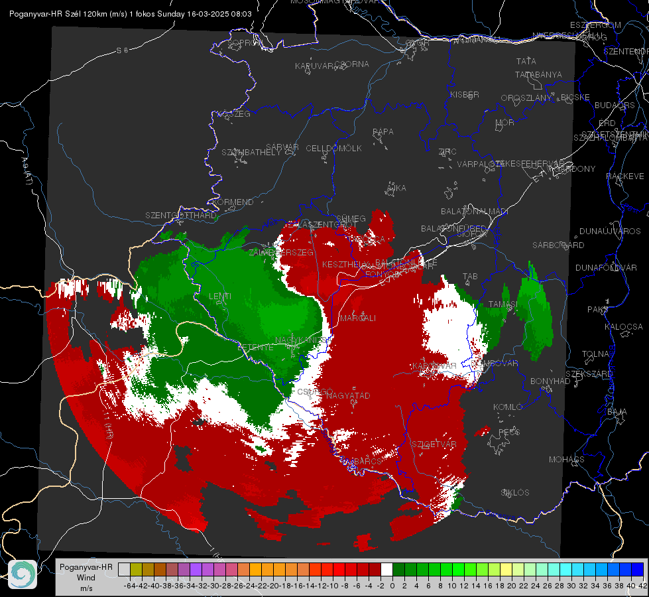Click the BARCS label
This screenshot has height=597, width=649.
coord(367,461)
